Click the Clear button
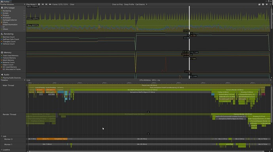 pyautogui.click(x=72, y=4)
